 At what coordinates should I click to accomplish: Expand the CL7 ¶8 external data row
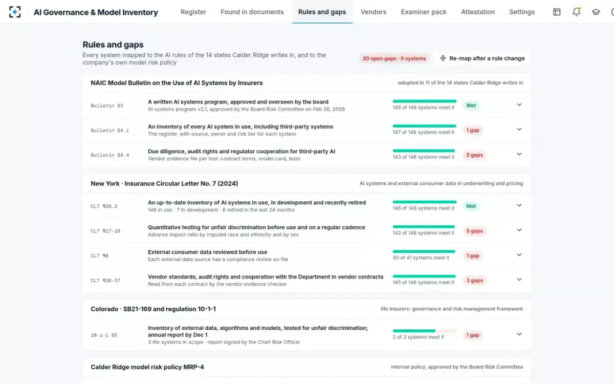[x=519, y=255]
